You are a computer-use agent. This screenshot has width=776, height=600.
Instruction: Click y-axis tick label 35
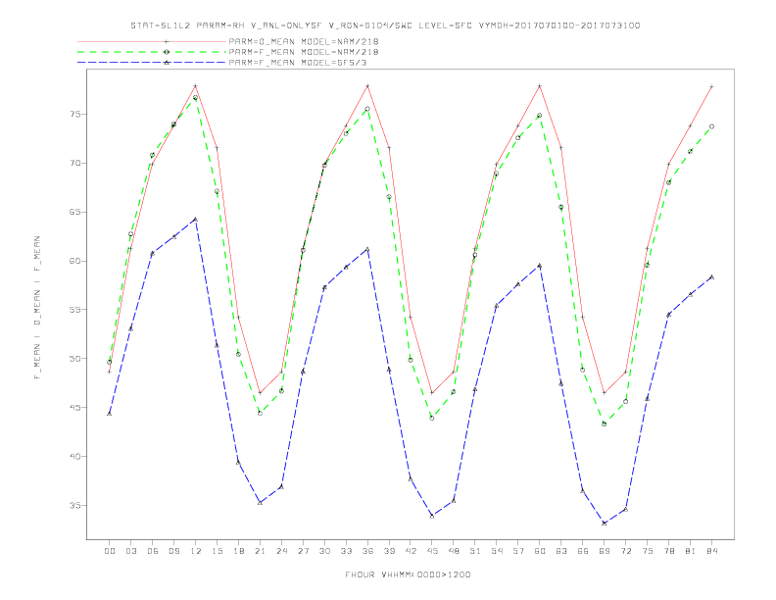click(75, 506)
